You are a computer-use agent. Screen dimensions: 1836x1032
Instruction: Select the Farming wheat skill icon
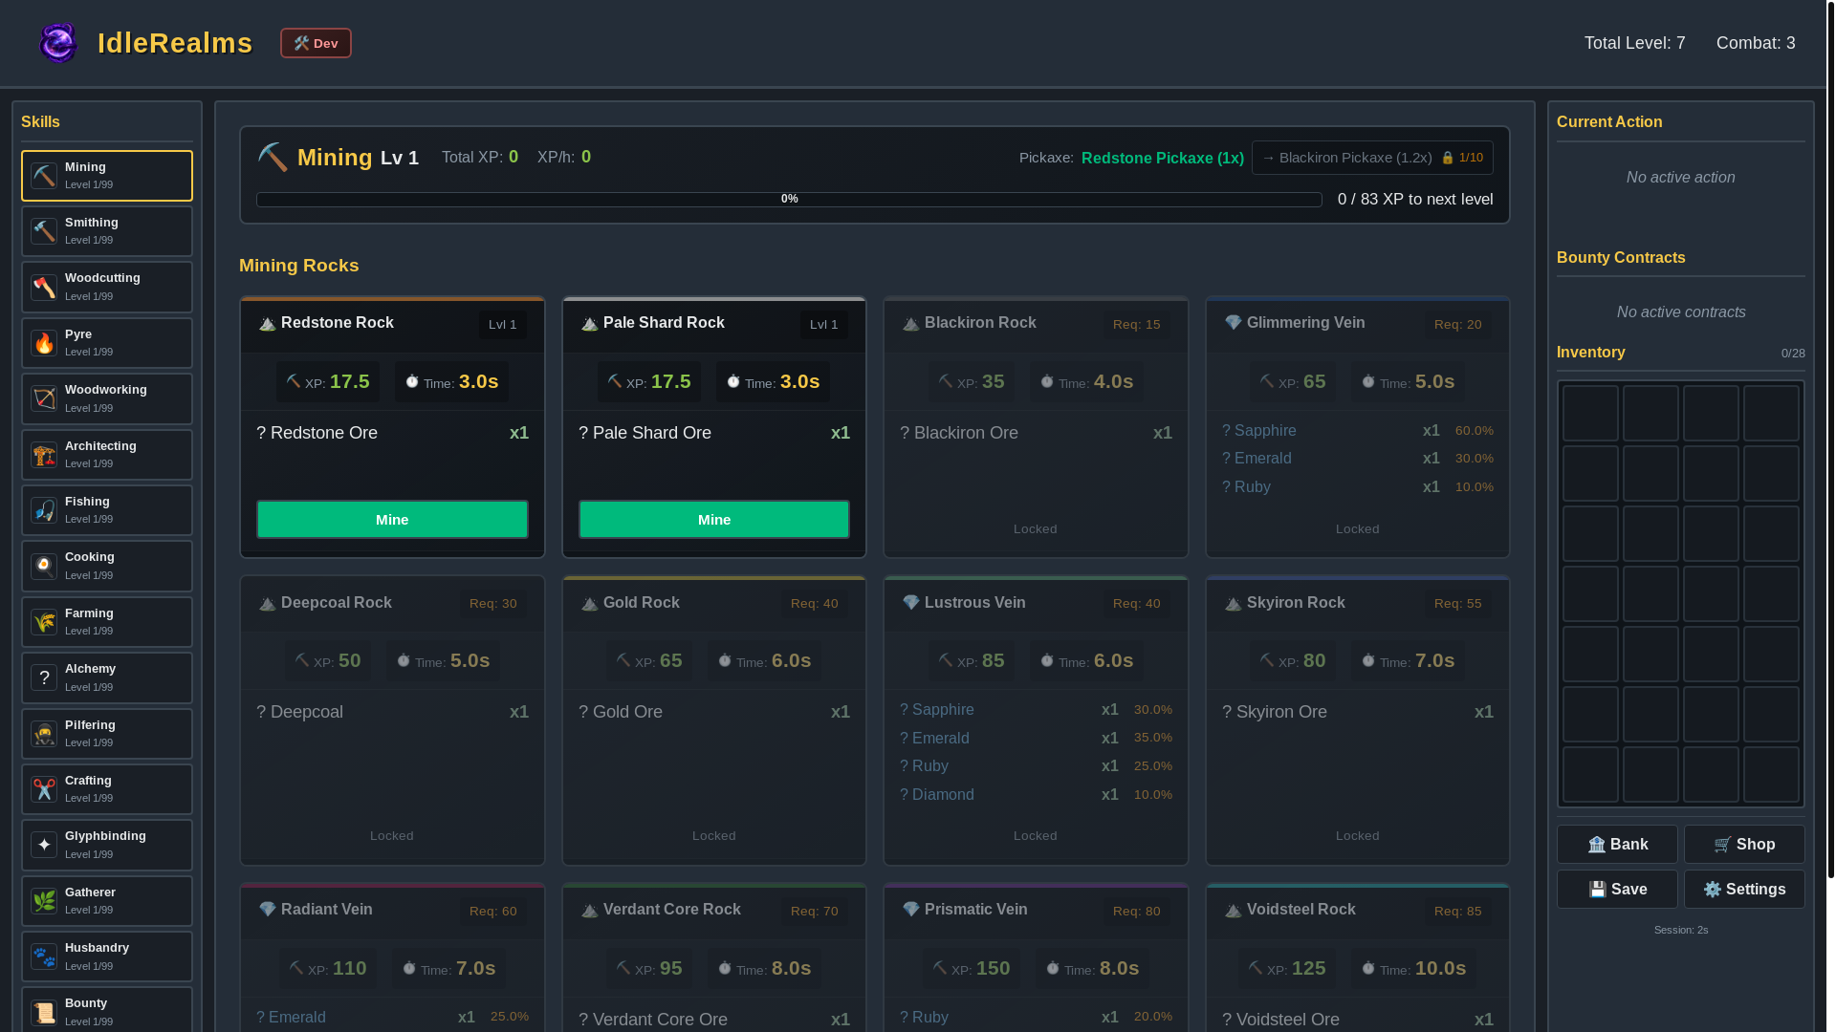tap(44, 622)
